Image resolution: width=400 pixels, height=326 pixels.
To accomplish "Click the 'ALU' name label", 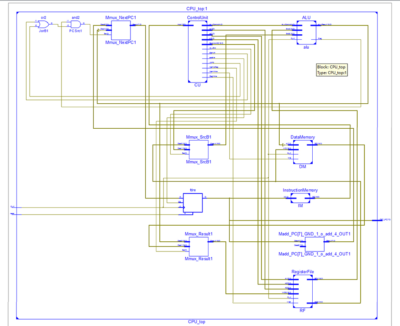I will coord(306,18).
